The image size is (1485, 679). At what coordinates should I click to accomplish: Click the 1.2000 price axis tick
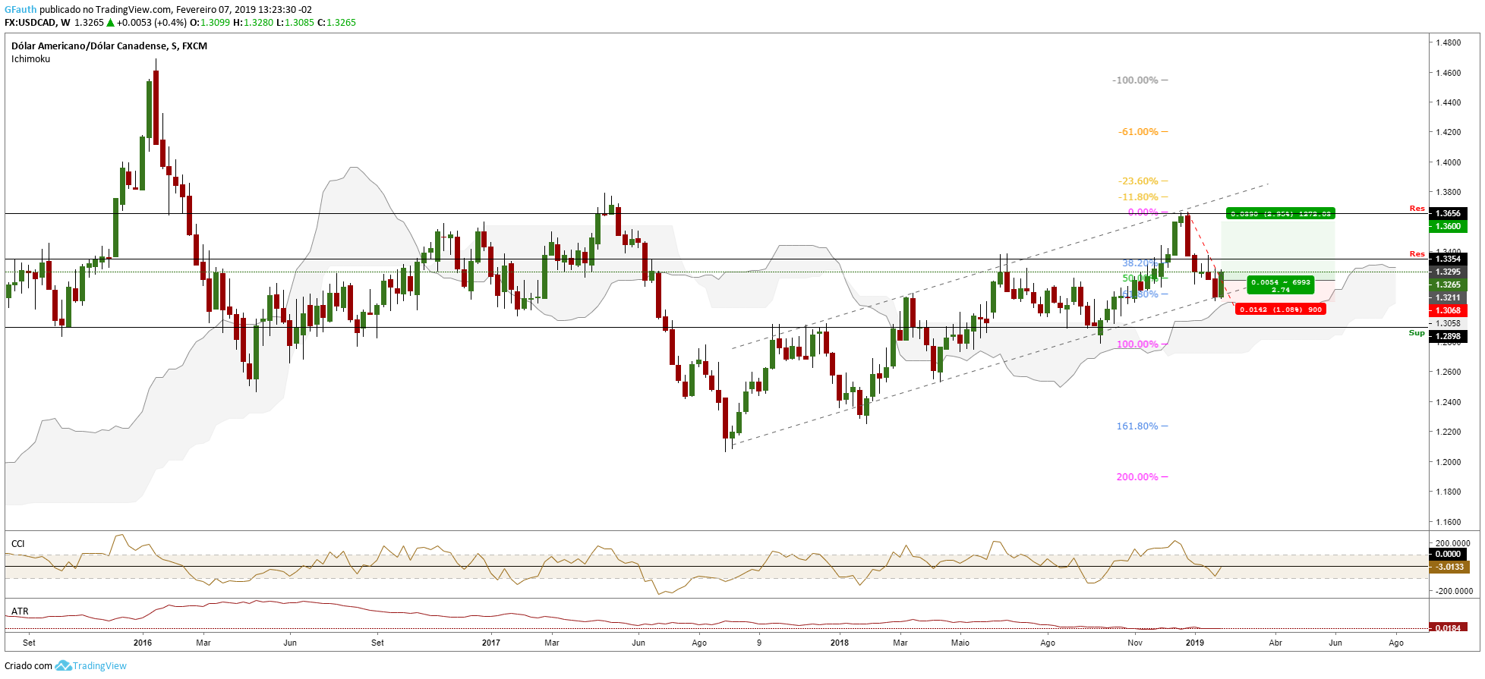click(x=1448, y=462)
